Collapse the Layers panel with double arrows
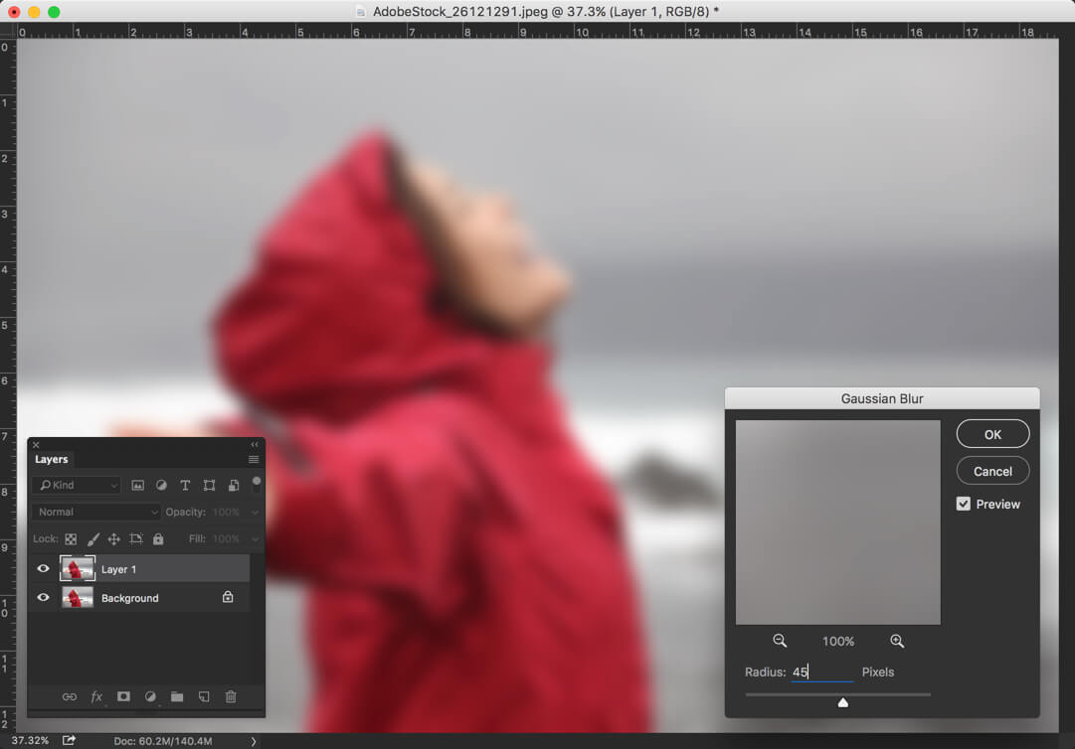Image resolution: width=1075 pixels, height=749 pixels. (x=255, y=444)
